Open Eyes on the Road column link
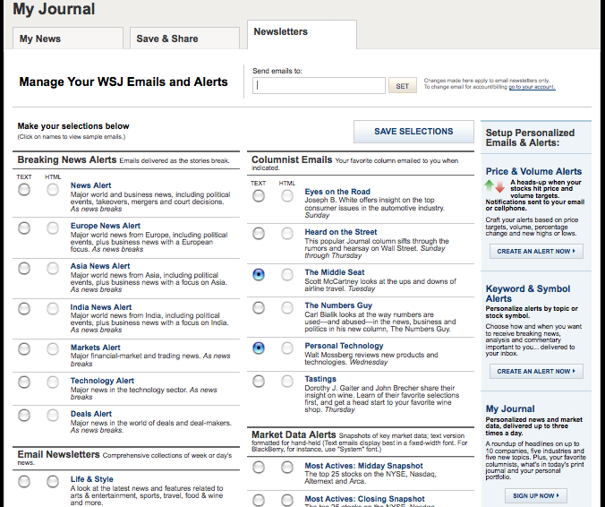605x507 pixels. click(337, 192)
